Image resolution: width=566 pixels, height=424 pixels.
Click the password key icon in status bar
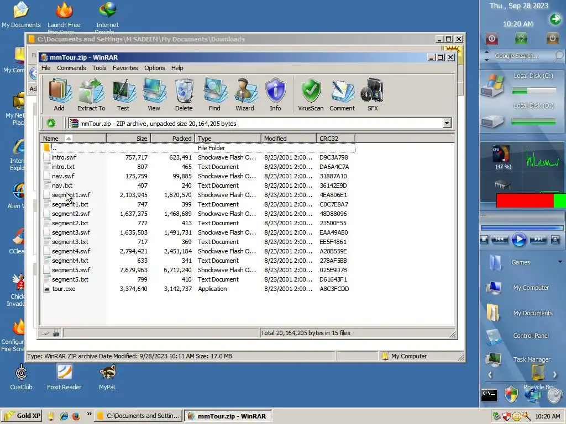click(x=56, y=333)
